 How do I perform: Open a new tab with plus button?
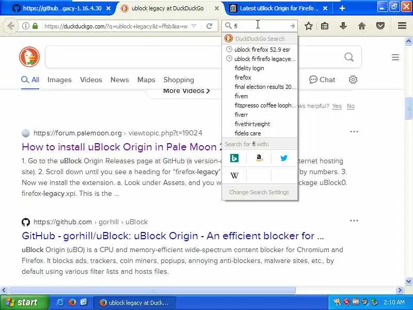tap(342, 8)
